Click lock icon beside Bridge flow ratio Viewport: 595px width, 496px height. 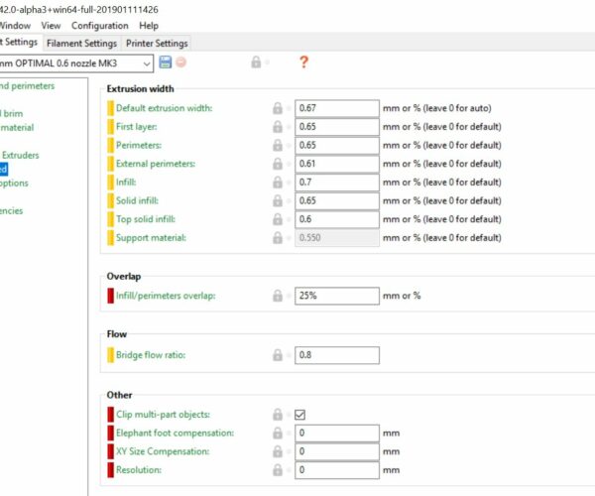point(278,355)
